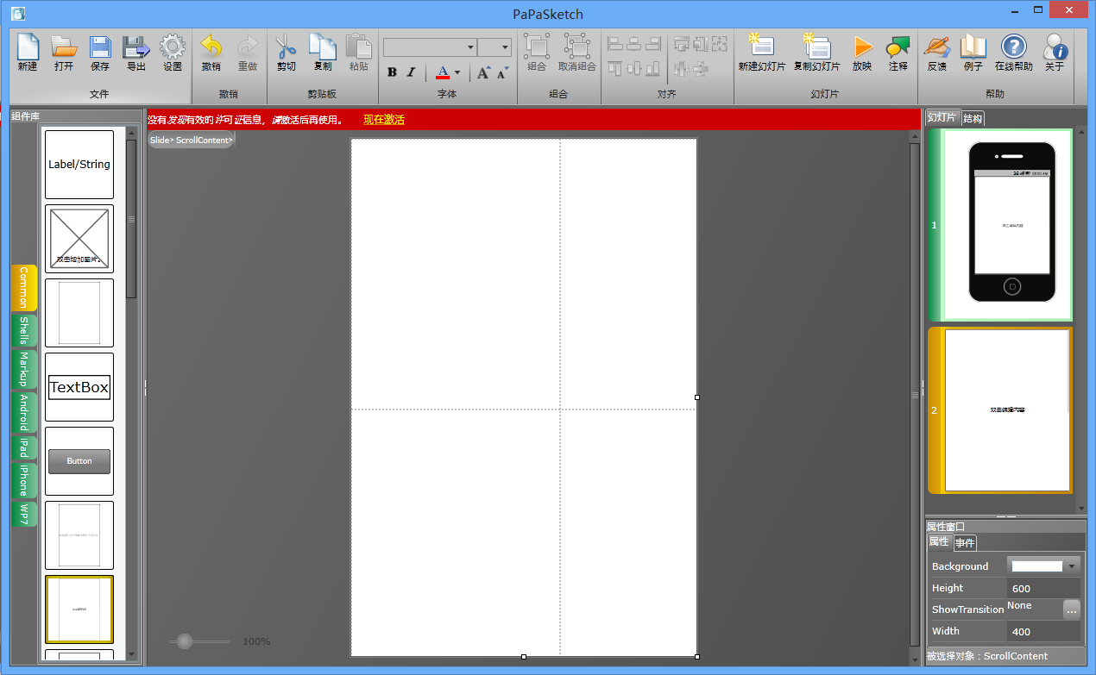Select the 结构 structure tab

pos(973,118)
